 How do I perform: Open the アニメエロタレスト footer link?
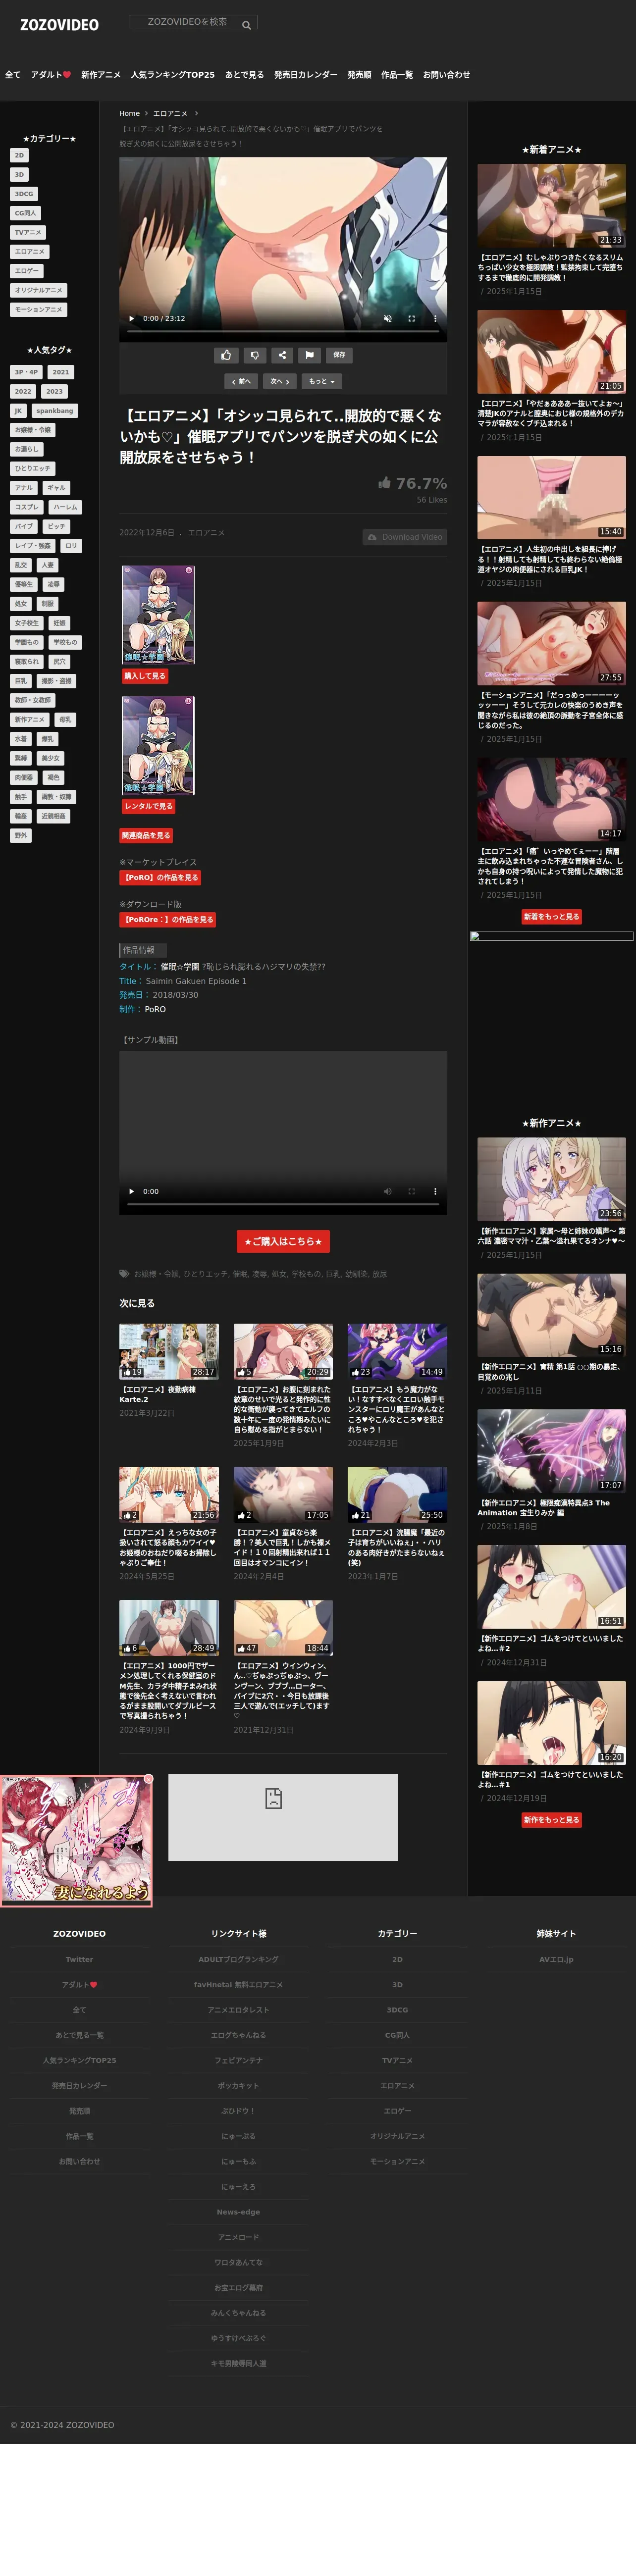(x=238, y=2010)
